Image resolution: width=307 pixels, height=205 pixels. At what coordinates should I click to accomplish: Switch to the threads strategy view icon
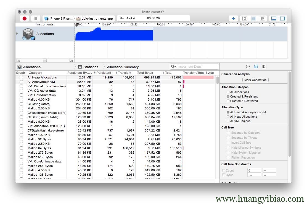(262, 19)
